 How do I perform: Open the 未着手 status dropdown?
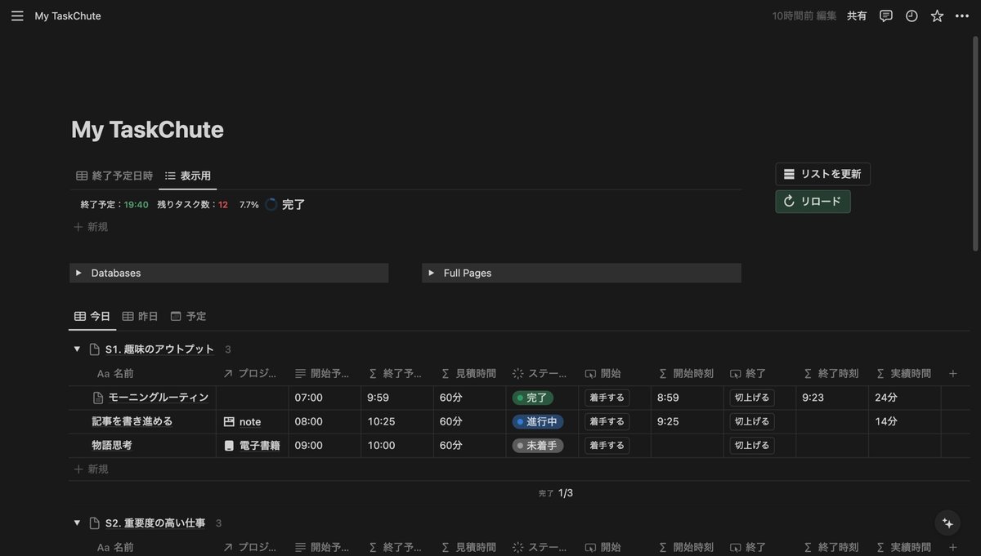coord(538,446)
